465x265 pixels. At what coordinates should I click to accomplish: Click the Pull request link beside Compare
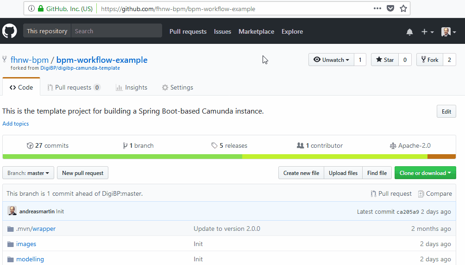(x=391, y=194)
